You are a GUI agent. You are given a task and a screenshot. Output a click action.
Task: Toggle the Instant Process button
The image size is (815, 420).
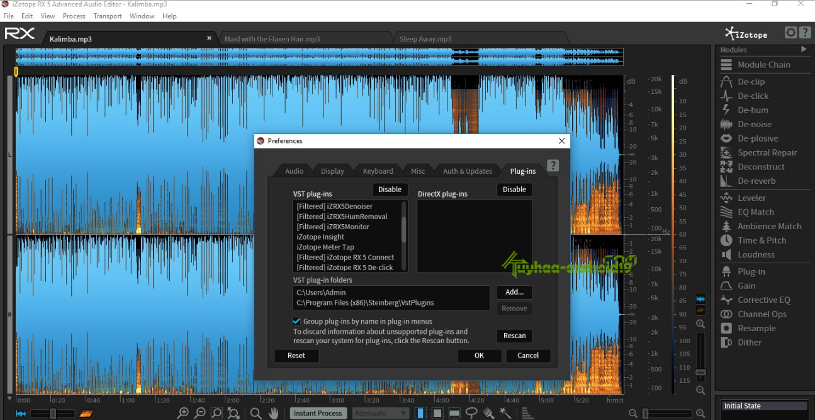point(318,413)
